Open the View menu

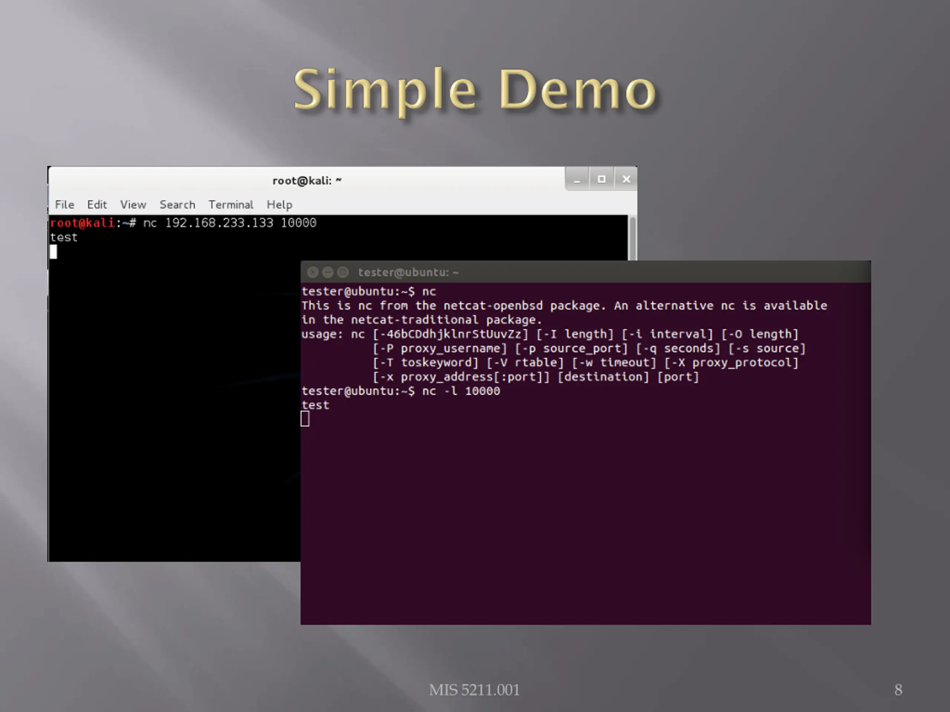133,205
